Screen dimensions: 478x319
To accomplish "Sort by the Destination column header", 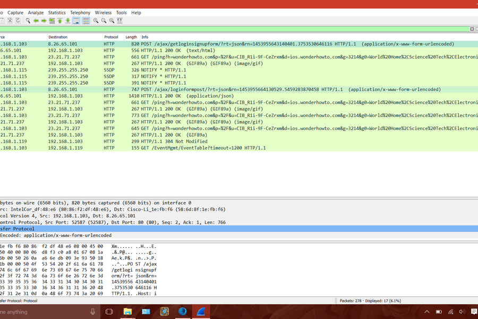I will click(x=75, y=37).
